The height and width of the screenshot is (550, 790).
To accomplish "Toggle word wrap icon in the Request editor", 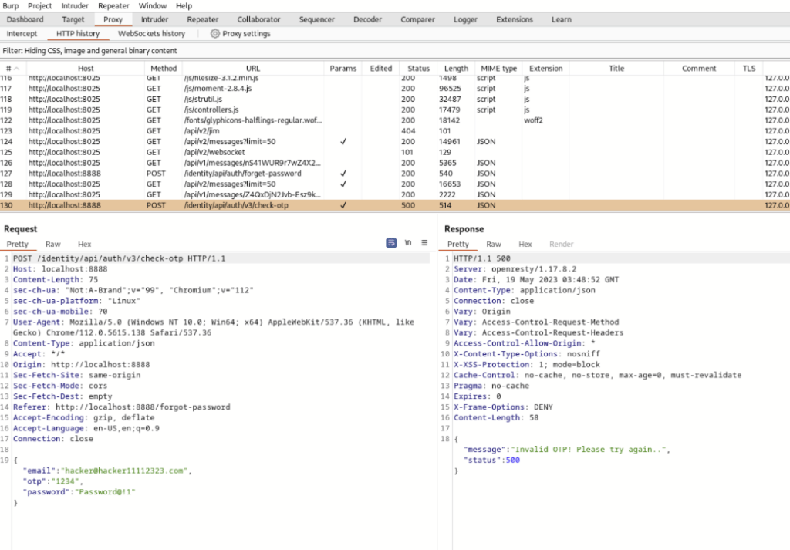I will [x=407, y=242].
